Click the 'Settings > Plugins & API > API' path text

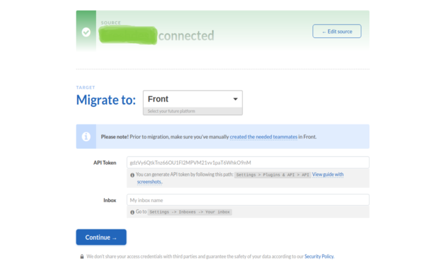(273, 175)
